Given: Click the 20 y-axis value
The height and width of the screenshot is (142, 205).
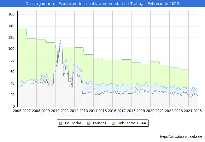Looking at the screenshot, I should tap(12, 95).
